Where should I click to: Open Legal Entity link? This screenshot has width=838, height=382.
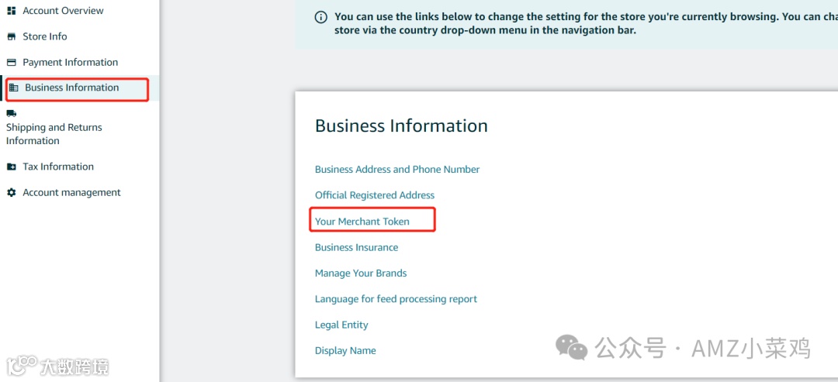(x=341, y=325)
